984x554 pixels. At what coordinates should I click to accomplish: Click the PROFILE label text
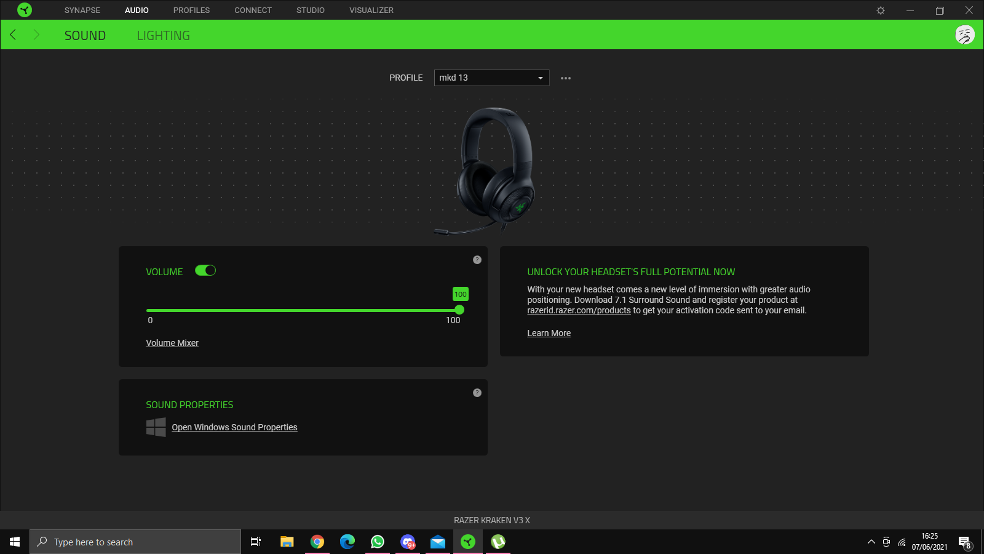click(x=406, y=78)
